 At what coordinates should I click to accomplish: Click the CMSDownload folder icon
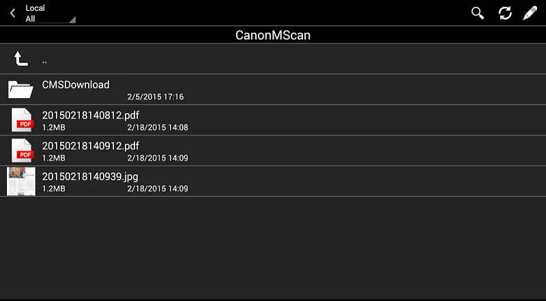(x=20, y=89)
